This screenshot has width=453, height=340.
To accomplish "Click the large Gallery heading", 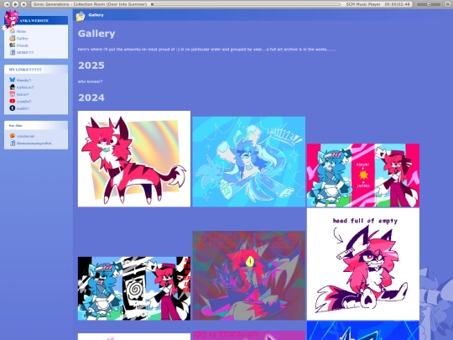I will pyautogui.click(x=96, y=34).
